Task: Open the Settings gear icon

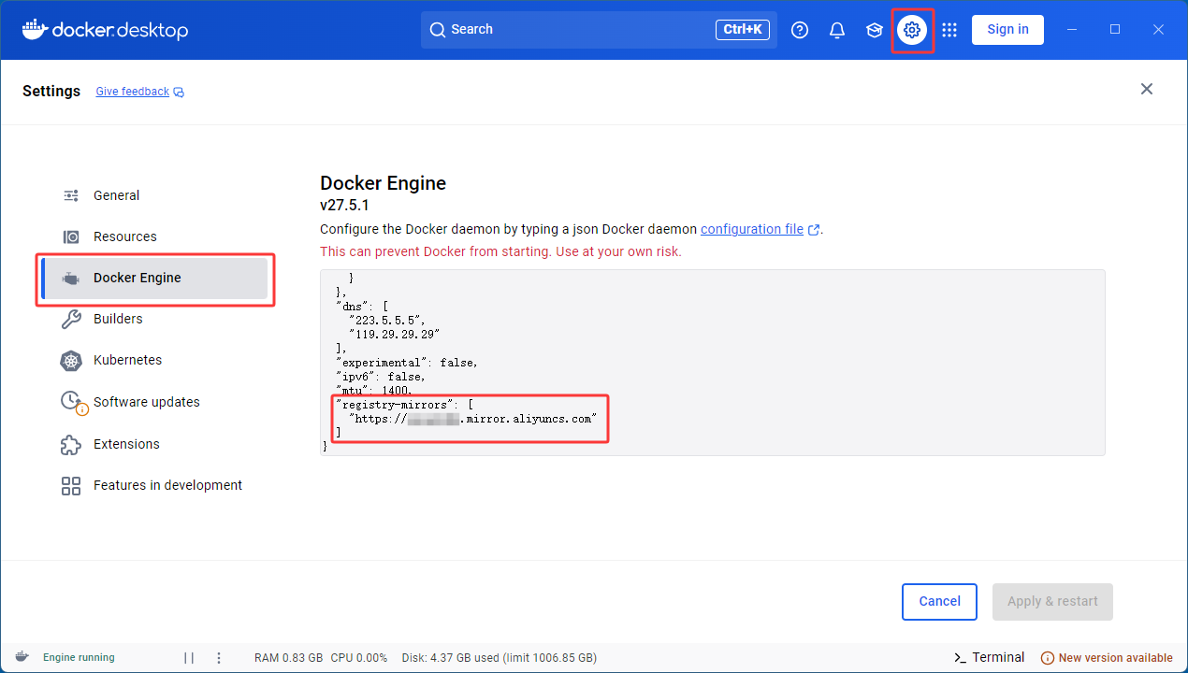Action: (912, 30)
